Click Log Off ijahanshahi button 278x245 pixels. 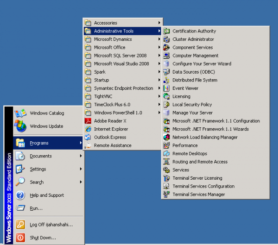(x=51, y=225)
